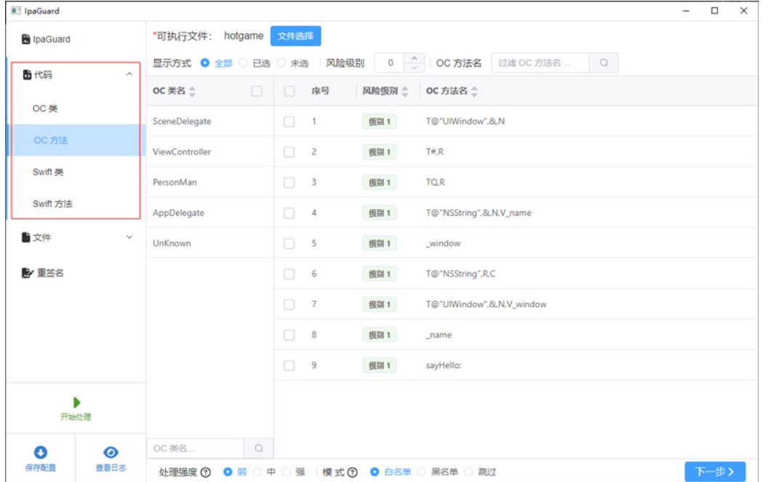Click the help icon next to 模式
Image resolution: width=769 pixels, height=482 pixels.
pos(352,473)
